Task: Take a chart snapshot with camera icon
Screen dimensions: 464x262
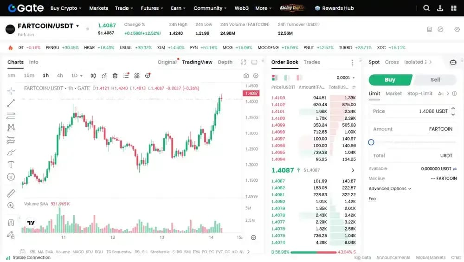Action: 246,76
